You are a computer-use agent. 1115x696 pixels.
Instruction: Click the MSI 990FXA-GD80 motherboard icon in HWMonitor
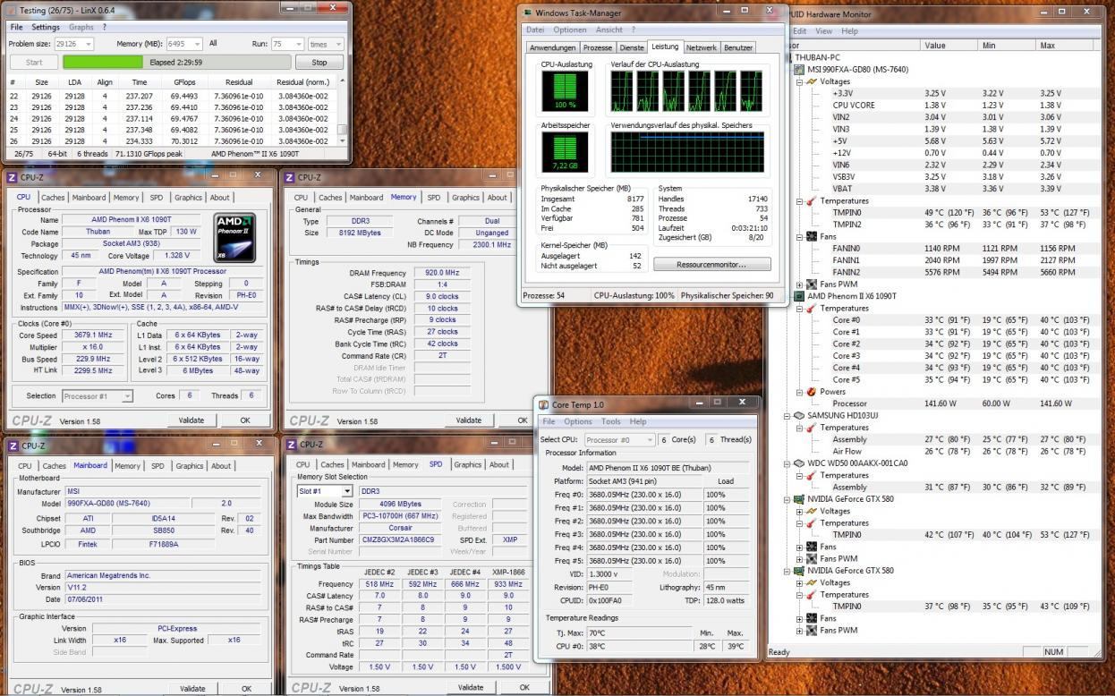(800, 69)
